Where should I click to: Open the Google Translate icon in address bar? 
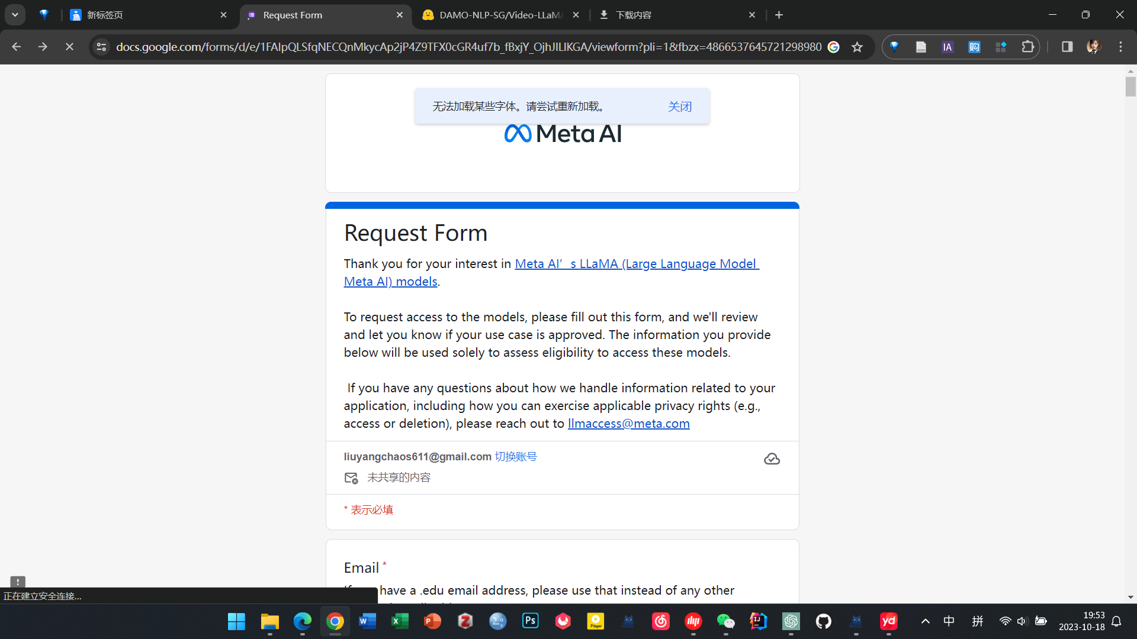click(x=833, y=47)
